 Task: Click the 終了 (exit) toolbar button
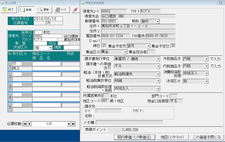click(8, 10)
